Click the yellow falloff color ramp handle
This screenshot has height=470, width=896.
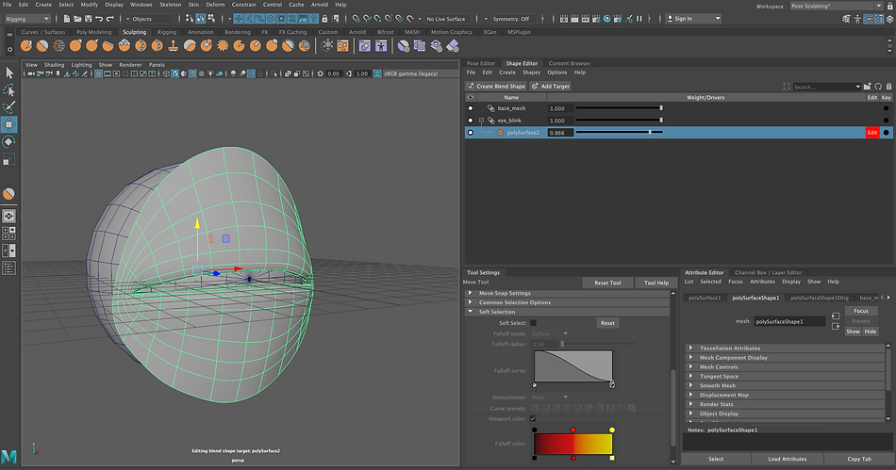click(612, 429)
